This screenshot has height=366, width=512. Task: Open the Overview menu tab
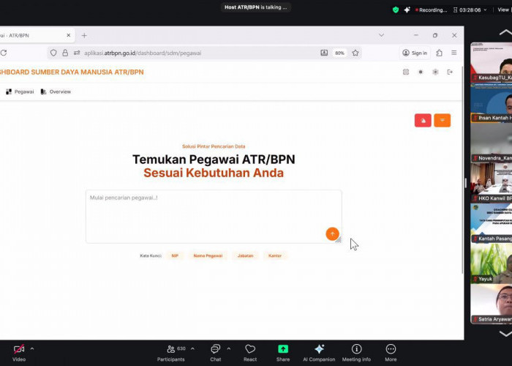pyautogui.click(x=56, y=91)
